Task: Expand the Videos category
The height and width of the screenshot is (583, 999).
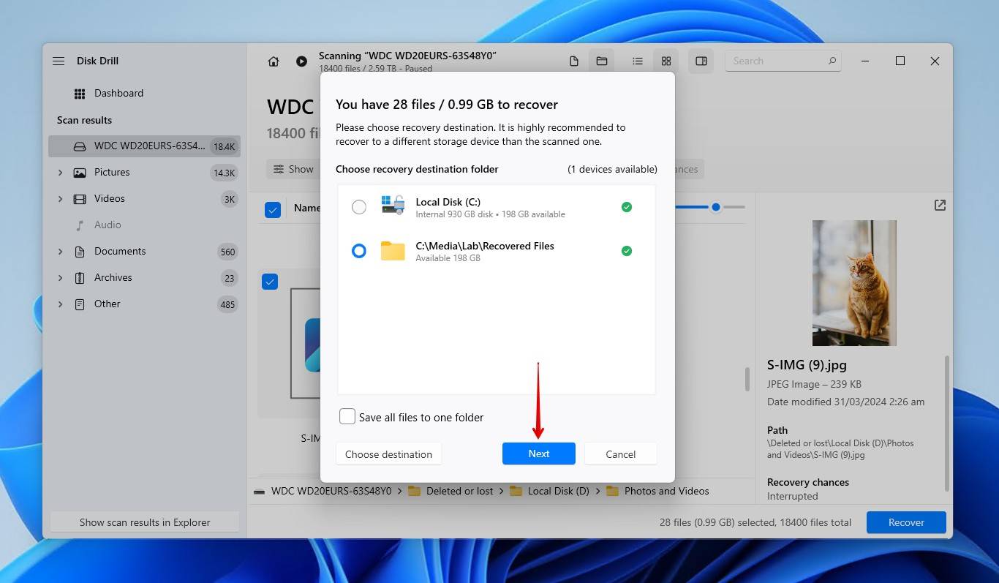Action: 60,199
